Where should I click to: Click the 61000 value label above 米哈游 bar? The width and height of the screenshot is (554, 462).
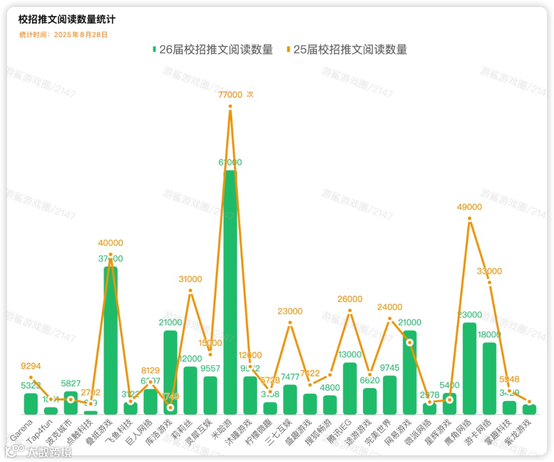pos(230,162)
